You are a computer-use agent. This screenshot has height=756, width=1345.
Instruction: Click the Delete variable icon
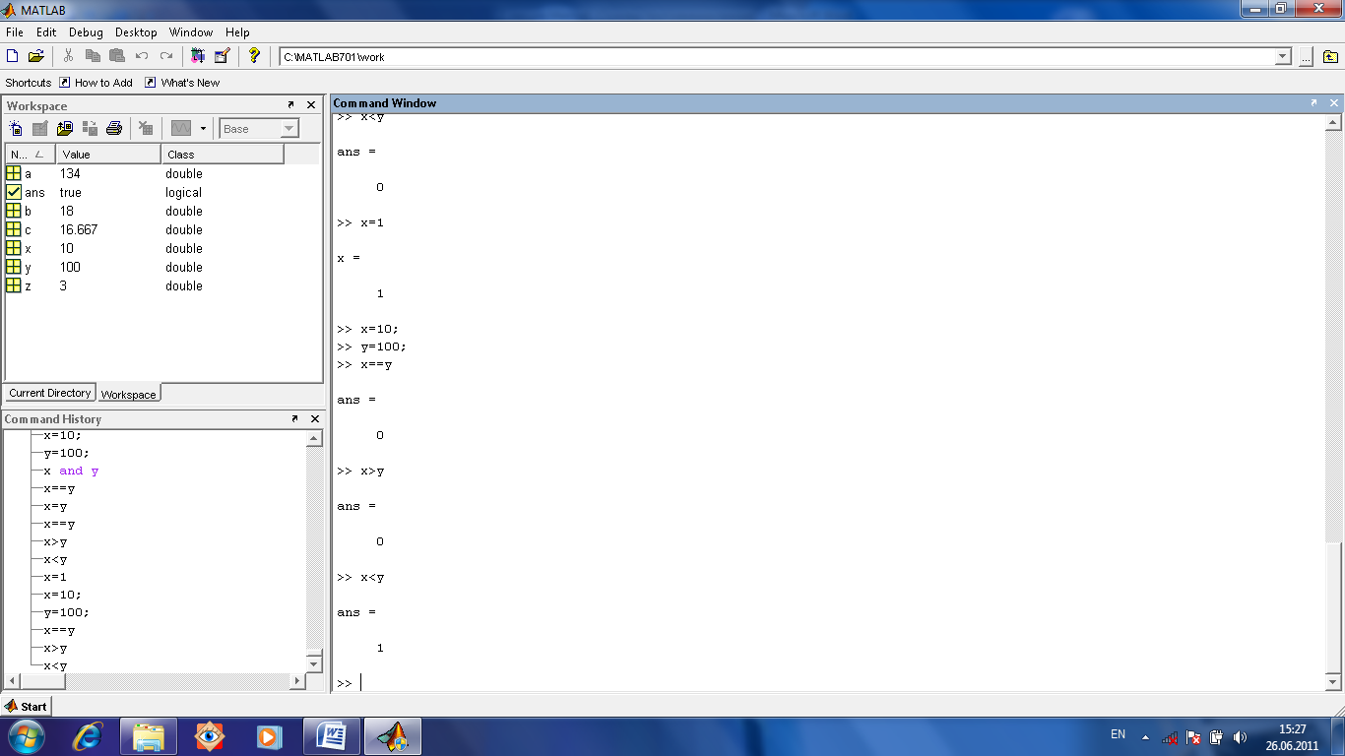pyautogui.click(x=146, y=128)
